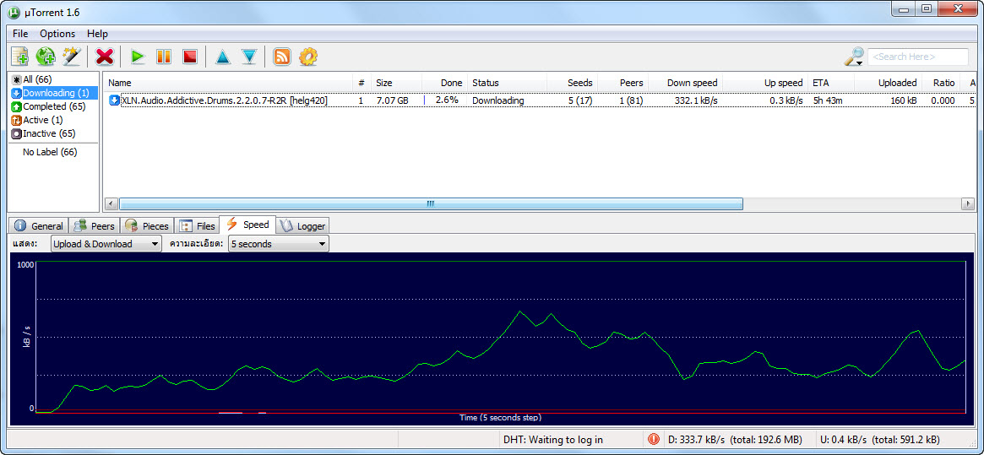Sort by the Seeds column header
Viewport: 984px width, 455px height.
point(573,83)
